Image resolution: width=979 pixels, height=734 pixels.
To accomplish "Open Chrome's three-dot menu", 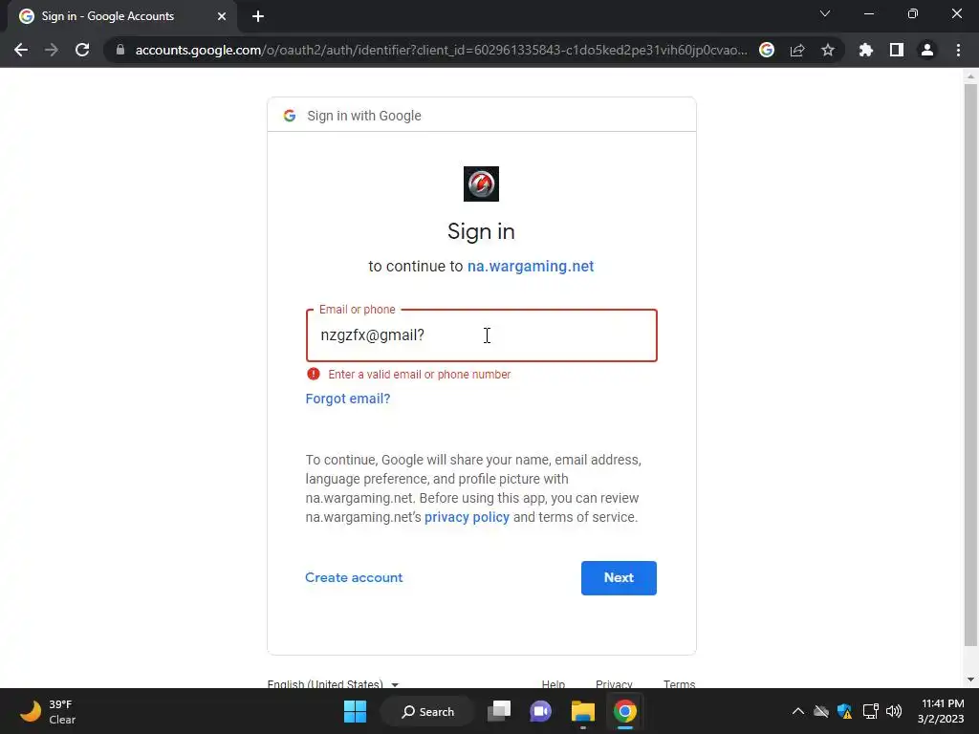I will click(x=958, y=50).
